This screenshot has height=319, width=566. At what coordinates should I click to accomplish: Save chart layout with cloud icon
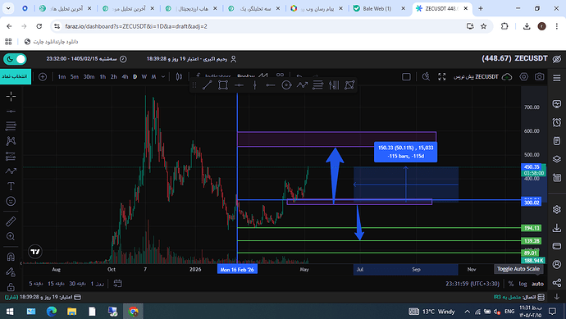coord(507,76)
